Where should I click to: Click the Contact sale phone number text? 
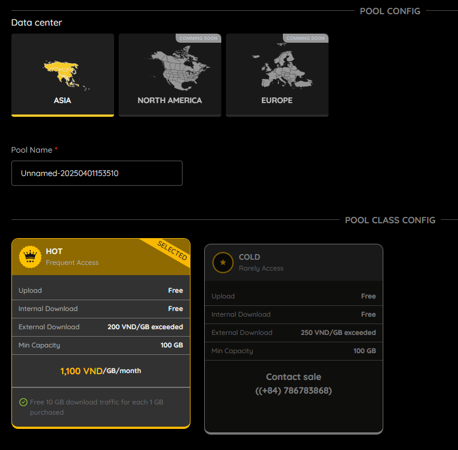click(294, 391)
